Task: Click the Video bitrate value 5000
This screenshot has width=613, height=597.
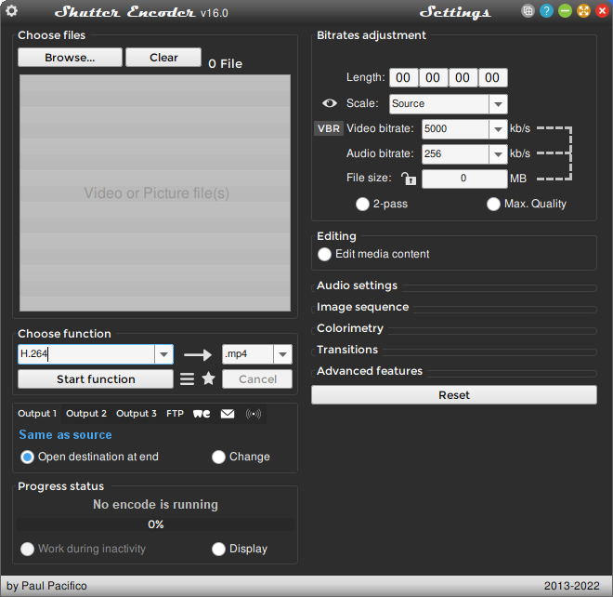Action: tap(455, 129)
